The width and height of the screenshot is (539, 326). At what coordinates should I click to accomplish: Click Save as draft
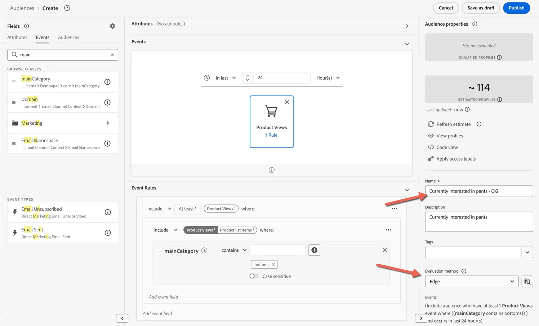(x=481, y=8)
